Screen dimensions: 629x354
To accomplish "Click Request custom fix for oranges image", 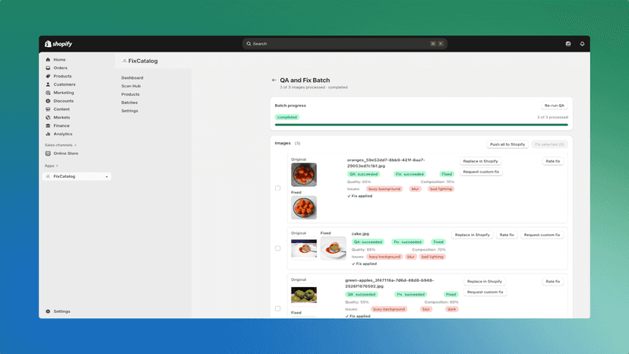I will coord(481,172).
